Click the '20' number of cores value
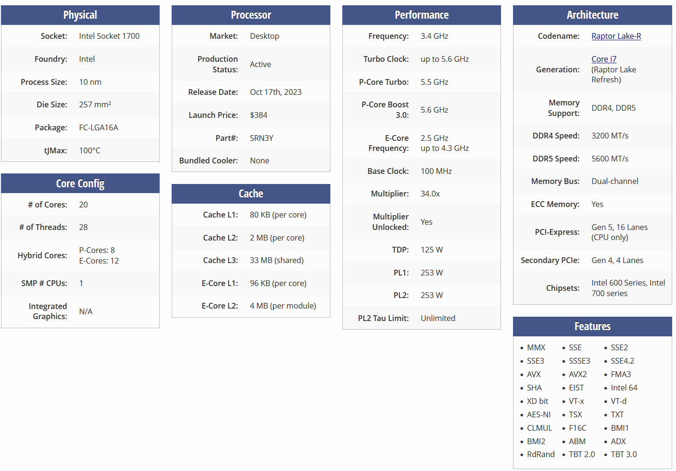Viewport: 676px width, 471px height. (x=83, y=205)
